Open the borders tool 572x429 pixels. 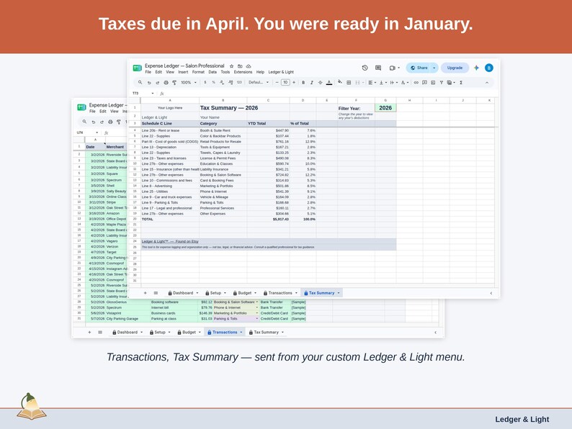[349, 82]
